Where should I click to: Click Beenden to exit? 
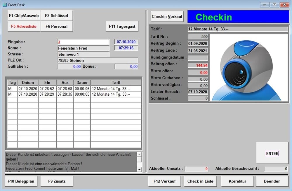(x=272, y=181)
